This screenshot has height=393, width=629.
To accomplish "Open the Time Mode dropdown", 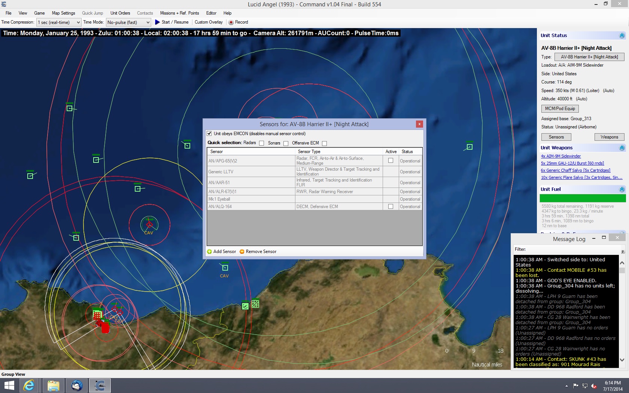I will (128, 22).
